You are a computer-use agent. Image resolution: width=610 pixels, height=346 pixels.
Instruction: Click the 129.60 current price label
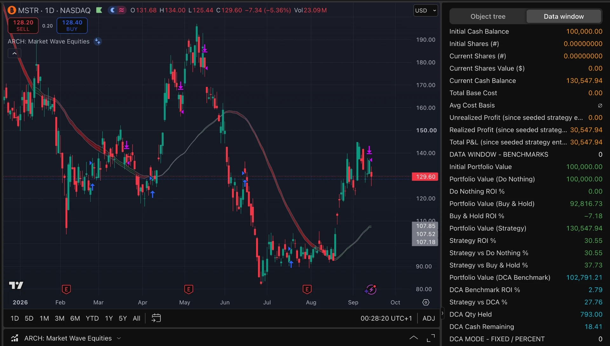point(425,177)
